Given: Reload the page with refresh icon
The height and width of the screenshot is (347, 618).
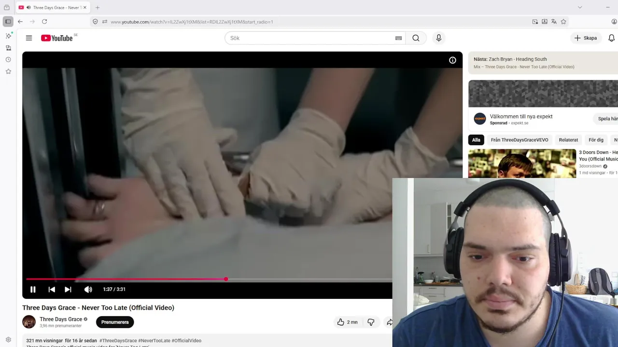Looking at the screenshot, I should click(x=44, y=22).
